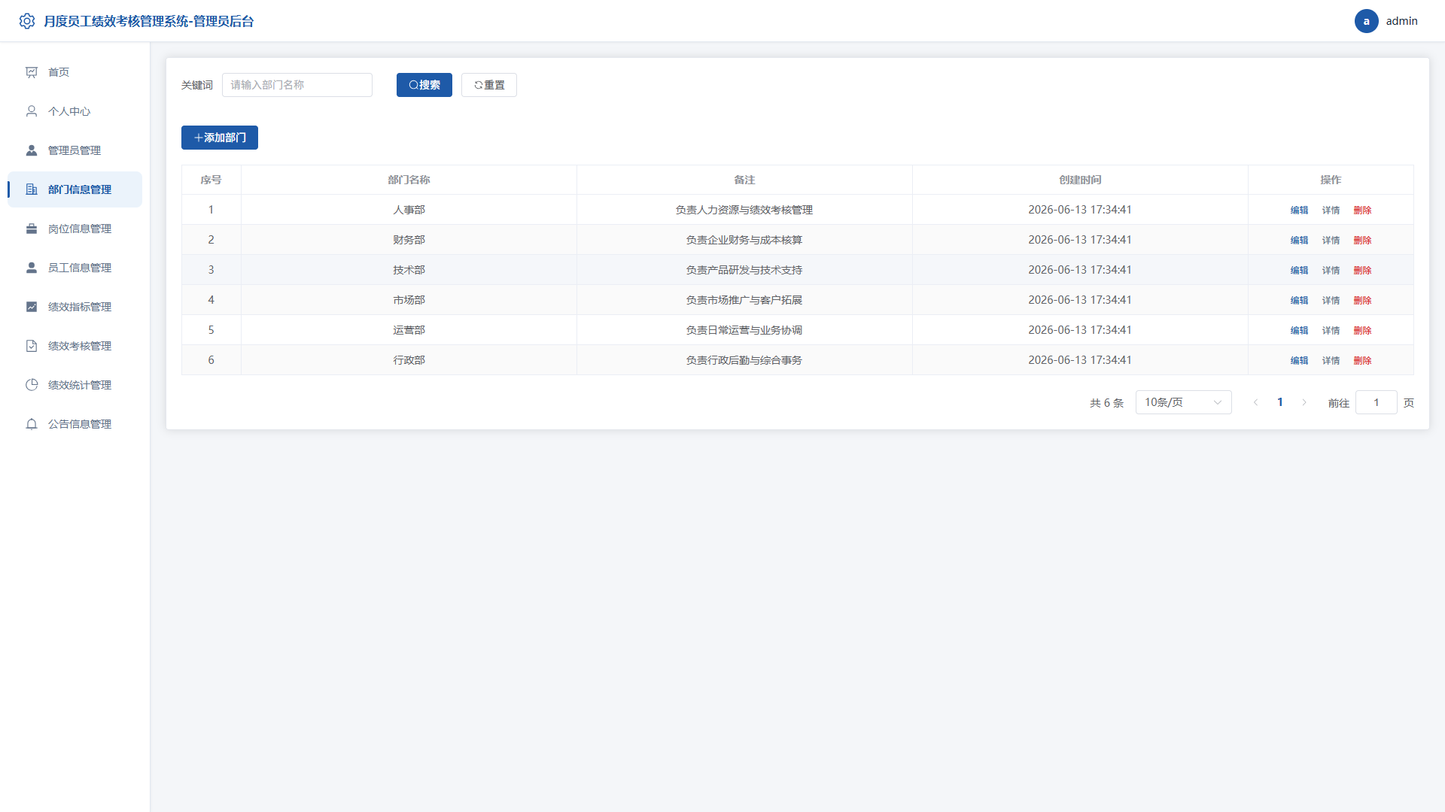The width and height of the screenshot is (1445, 812).
Task: Open the 个人中心 menu item
Action: (75, 111)
